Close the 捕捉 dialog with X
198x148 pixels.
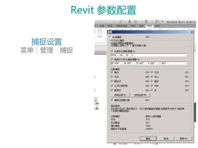click(192, 32)
